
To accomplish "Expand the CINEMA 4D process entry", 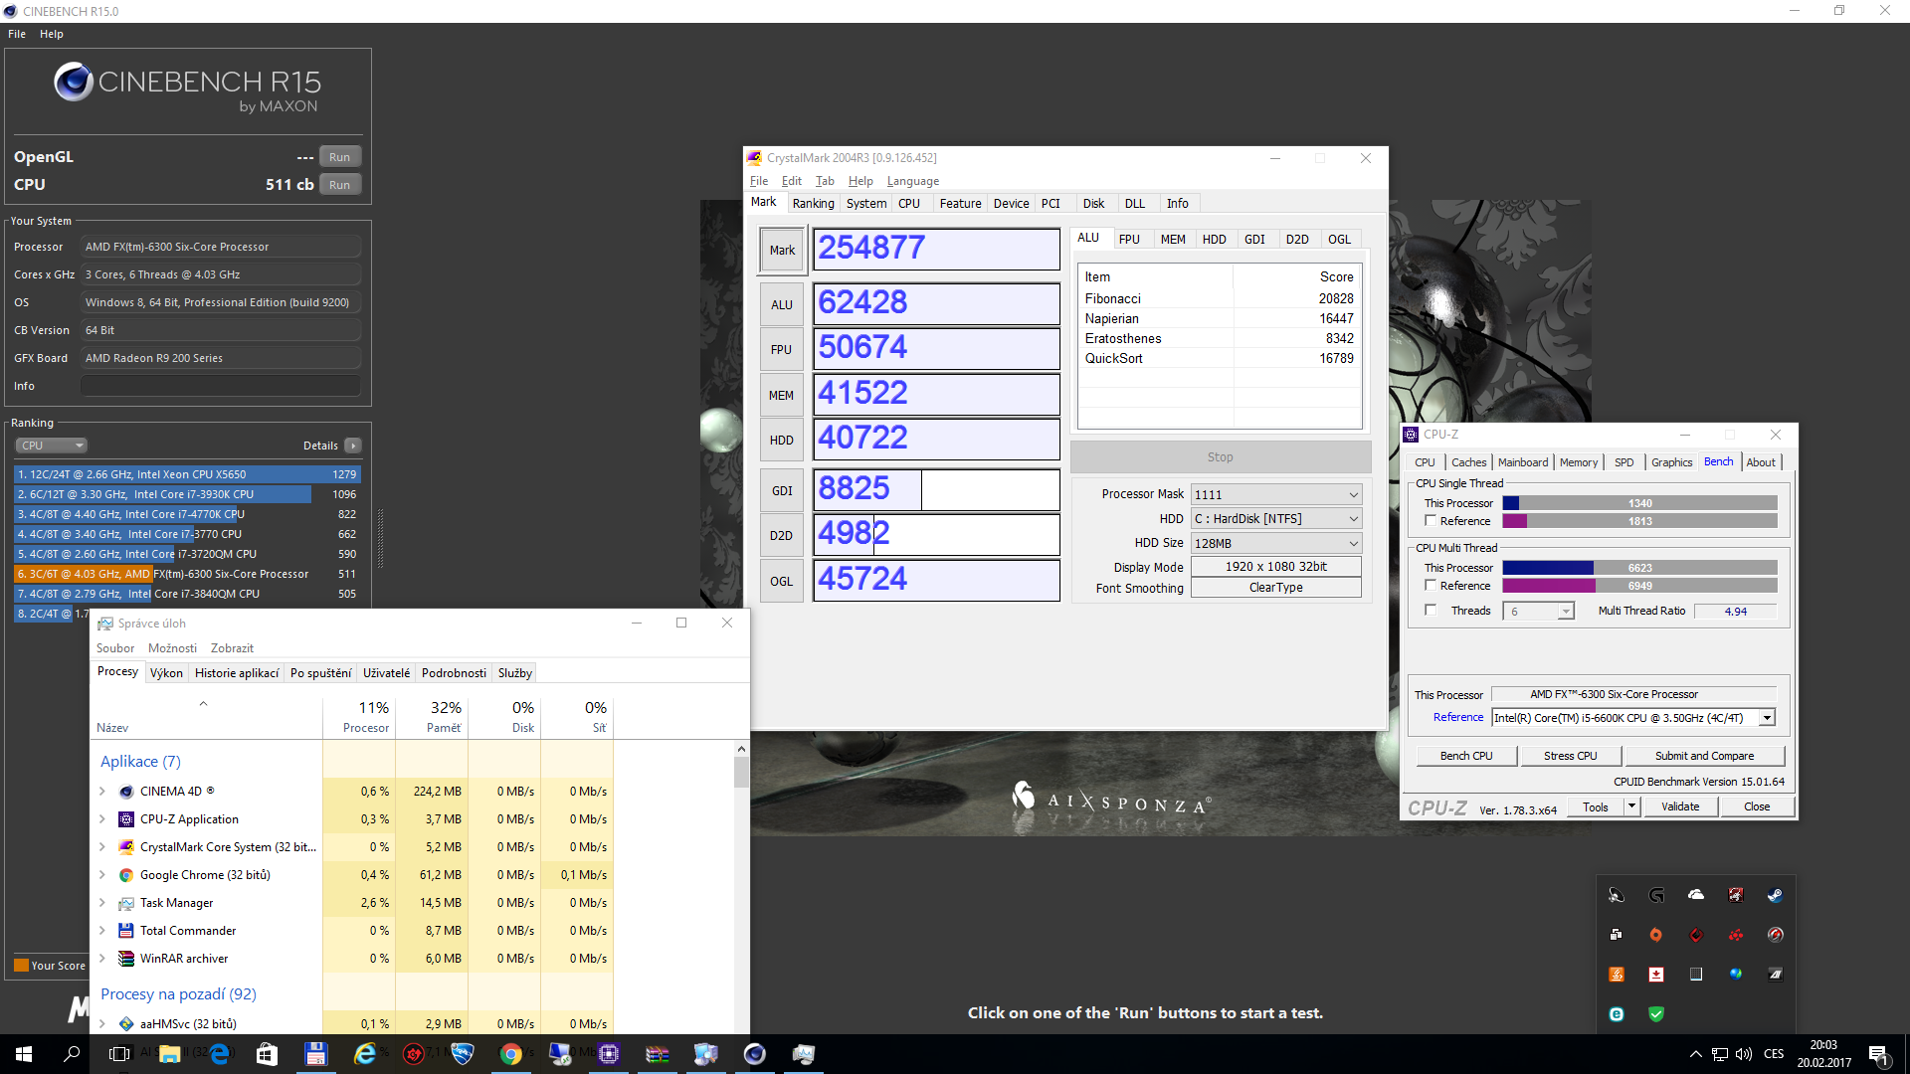I will point(102,792).
